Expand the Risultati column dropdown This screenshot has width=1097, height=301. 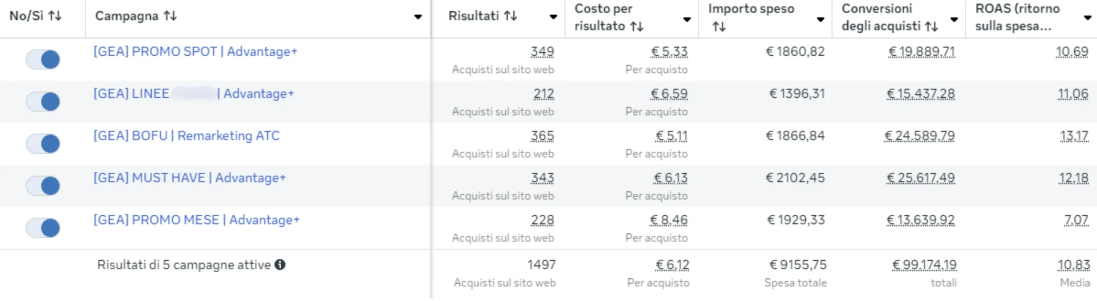point(553,17)
